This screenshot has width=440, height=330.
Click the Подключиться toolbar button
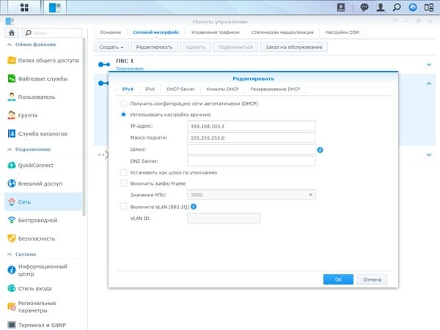point(235,47)
